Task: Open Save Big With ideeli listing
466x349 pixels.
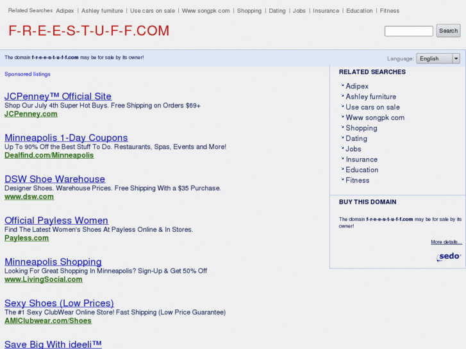Action: [53, 344]
